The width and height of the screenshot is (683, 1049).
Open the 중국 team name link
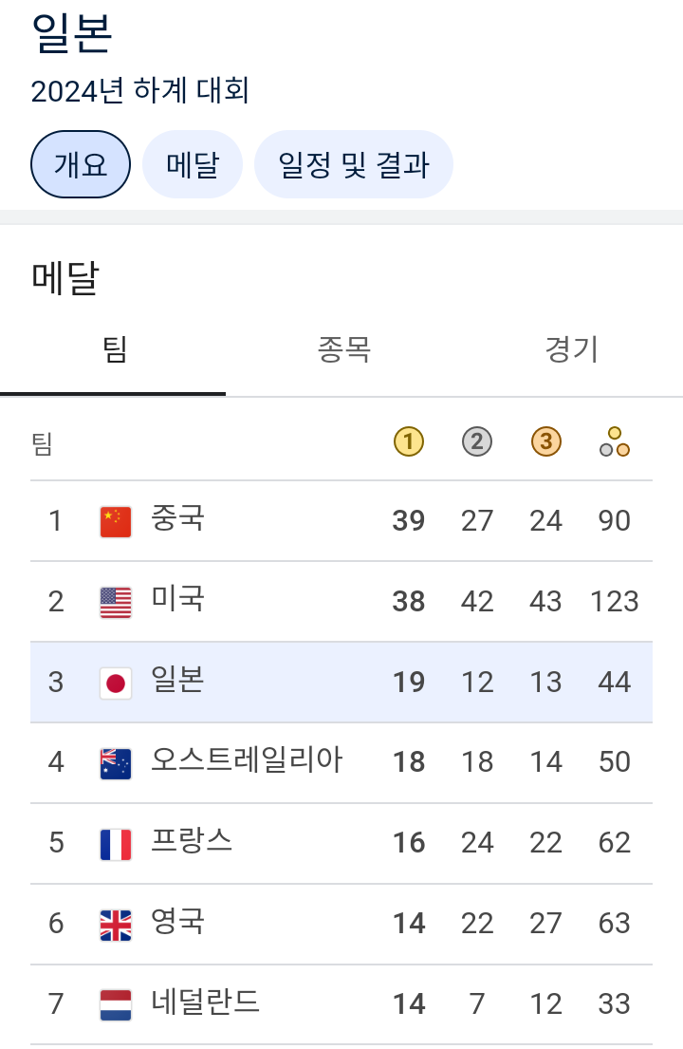click(177, 519)
